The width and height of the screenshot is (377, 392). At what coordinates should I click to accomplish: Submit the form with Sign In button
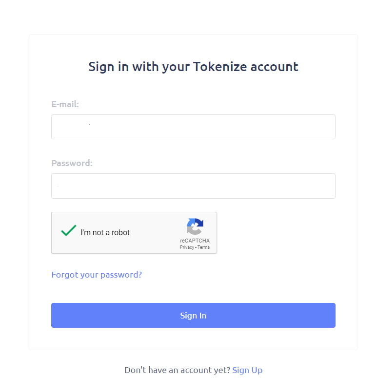[193, 315]
